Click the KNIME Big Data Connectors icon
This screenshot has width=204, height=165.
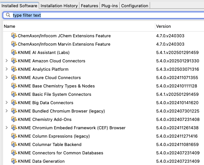[14, 103]
